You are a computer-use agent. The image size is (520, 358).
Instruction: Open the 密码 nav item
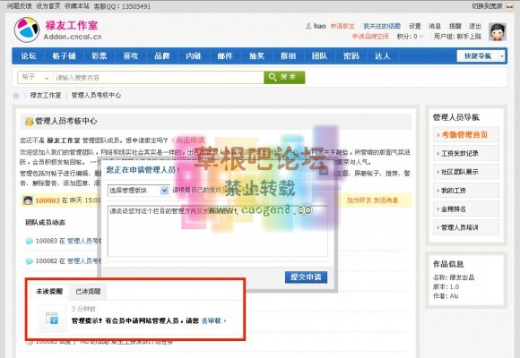351,56
